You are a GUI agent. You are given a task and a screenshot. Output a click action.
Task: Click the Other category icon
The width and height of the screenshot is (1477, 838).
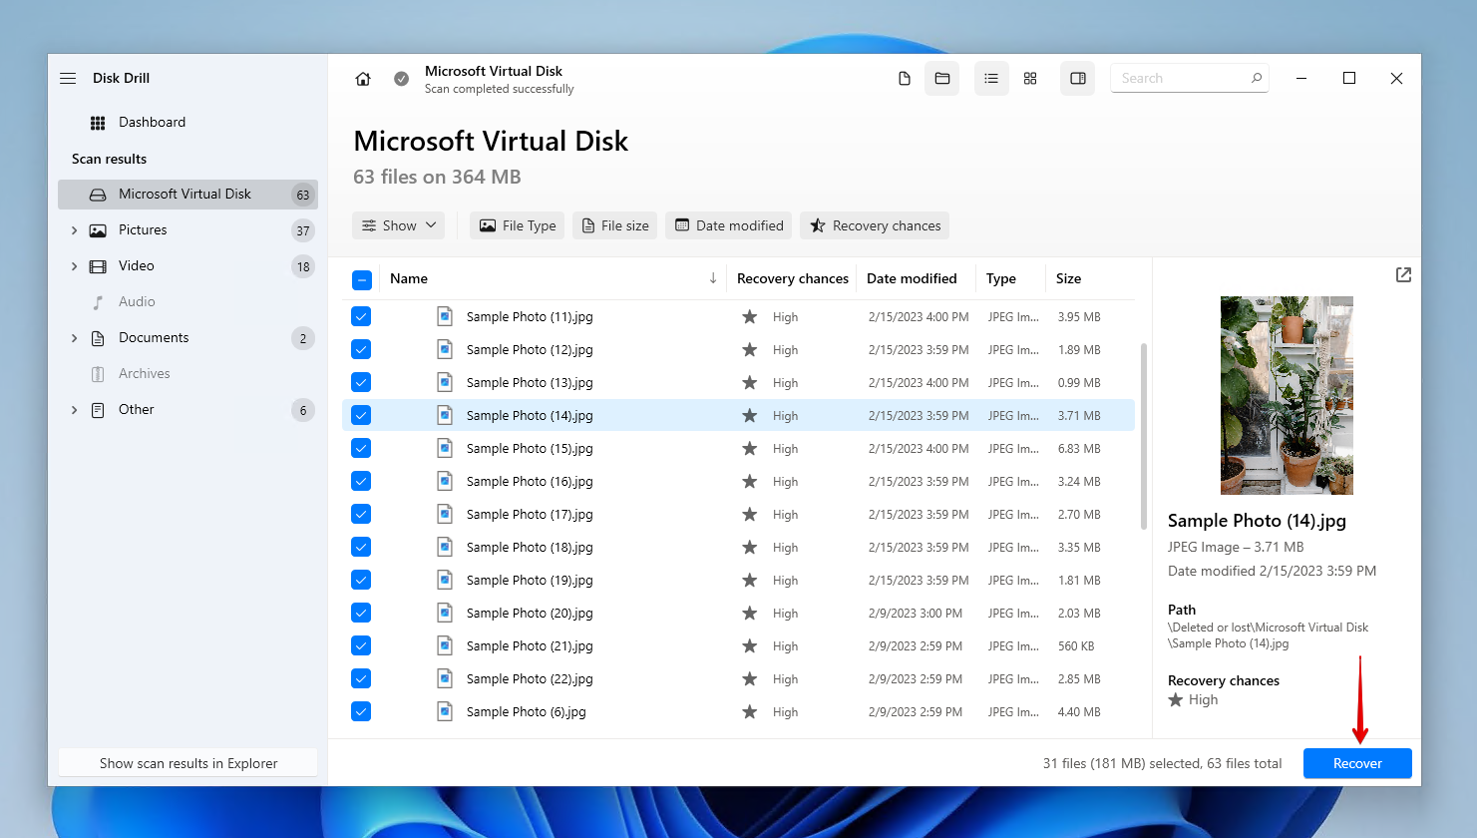[x=98, y=410]
